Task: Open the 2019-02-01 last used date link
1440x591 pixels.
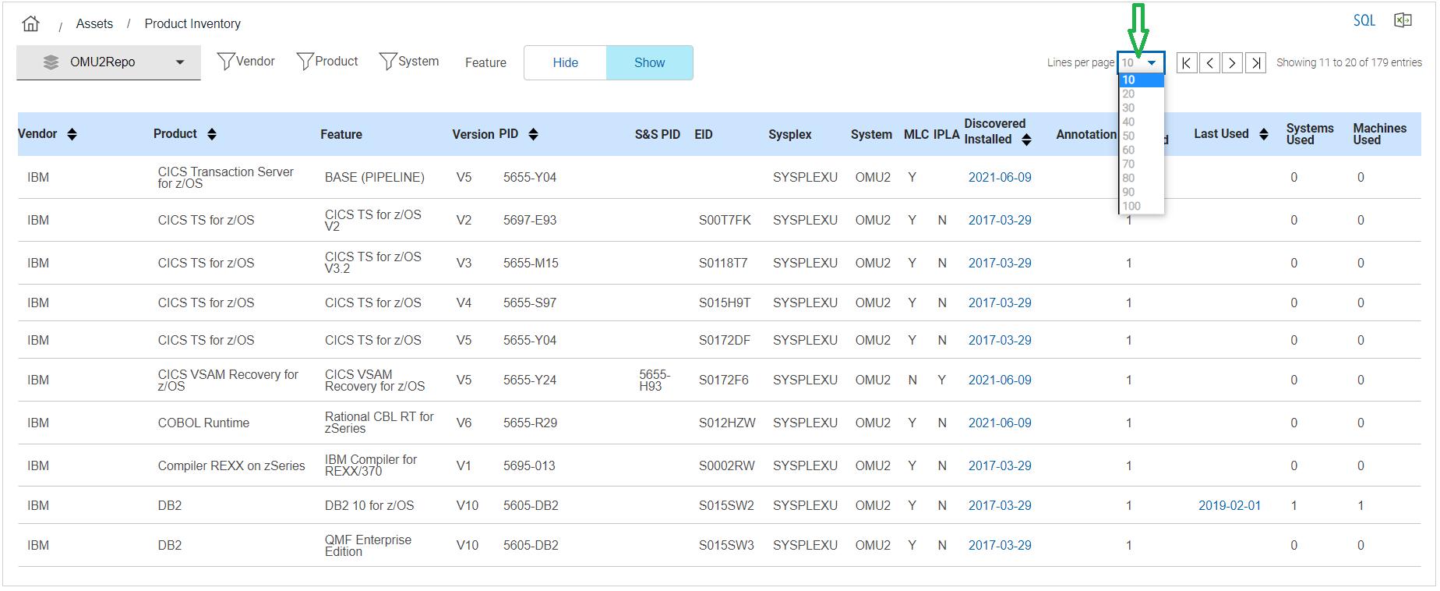Action: tap(1229, 506)
